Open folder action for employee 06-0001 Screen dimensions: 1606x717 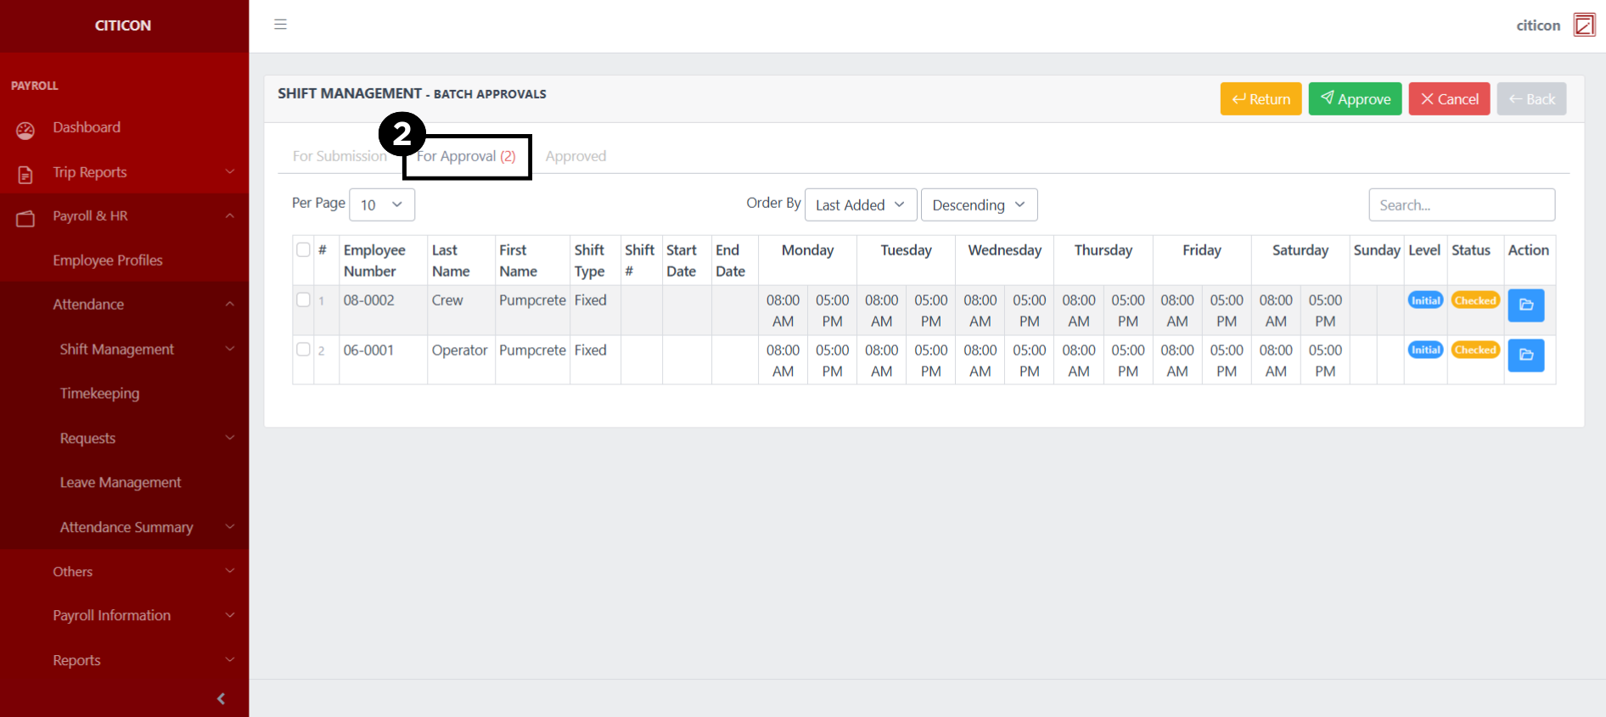point(1525,356)
